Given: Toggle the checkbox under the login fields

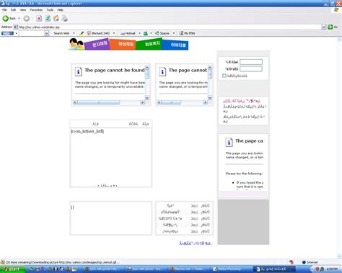Looking at the screenshot, I should click(x=224, y=76).
